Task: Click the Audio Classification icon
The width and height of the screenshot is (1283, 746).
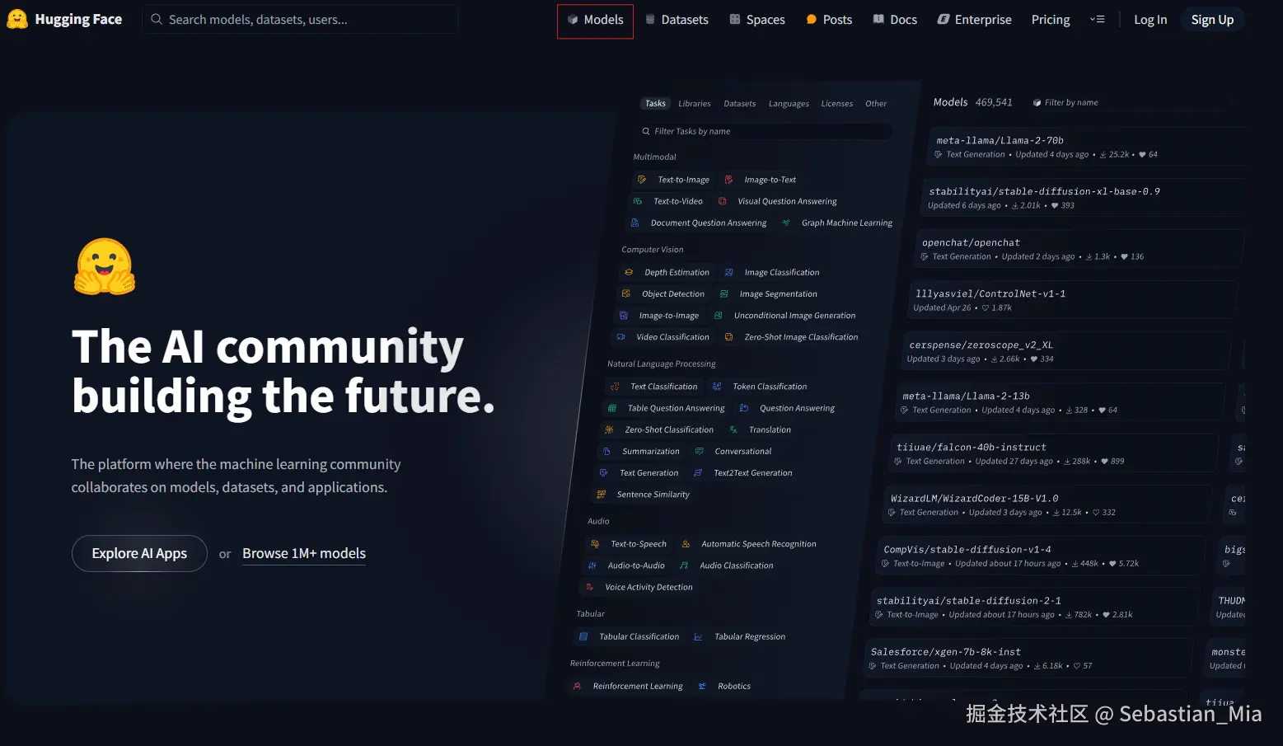Action: point(683,565)
